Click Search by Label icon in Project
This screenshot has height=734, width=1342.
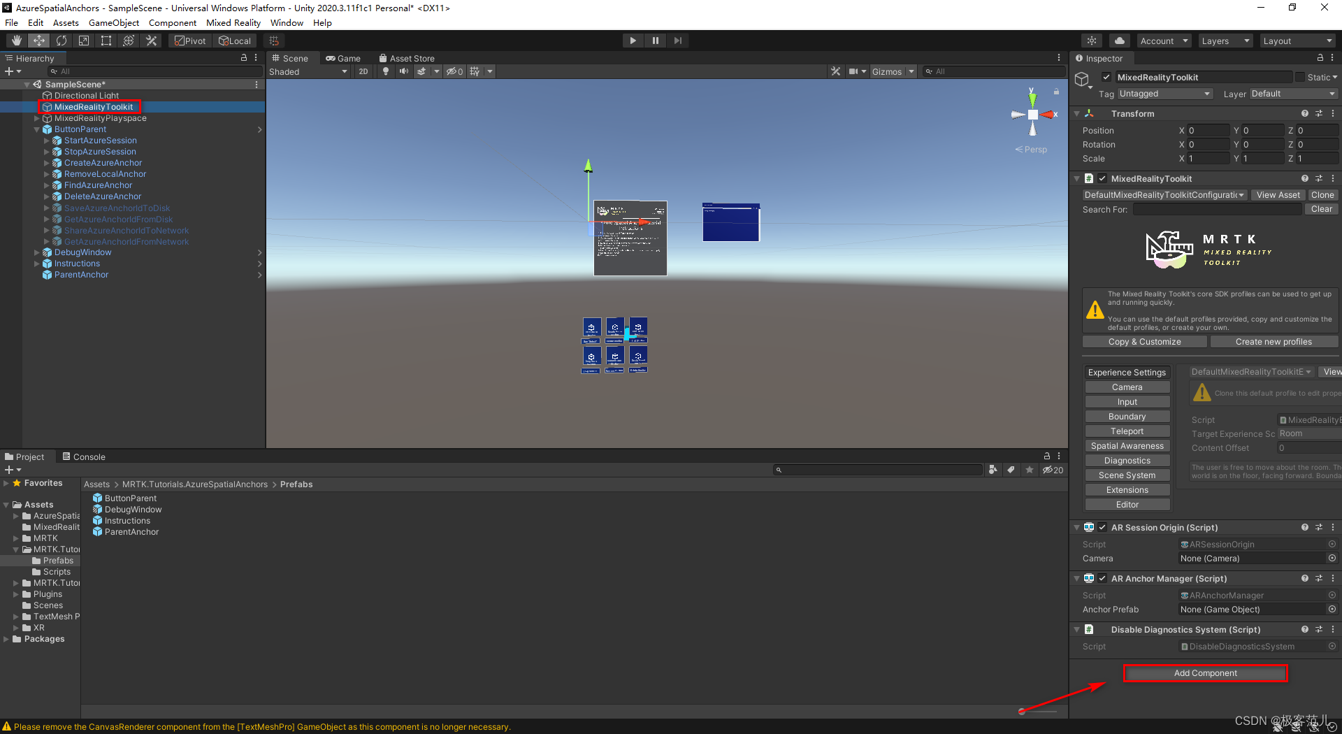(1011, 470)
